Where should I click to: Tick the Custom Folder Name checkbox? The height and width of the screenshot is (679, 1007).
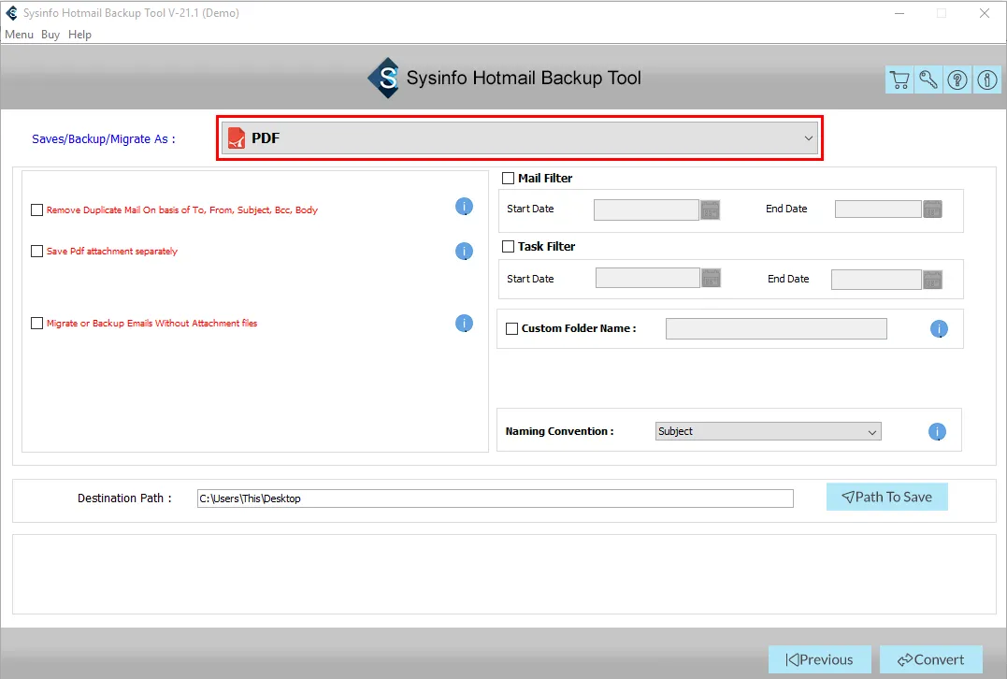click(x=511, y=328)
